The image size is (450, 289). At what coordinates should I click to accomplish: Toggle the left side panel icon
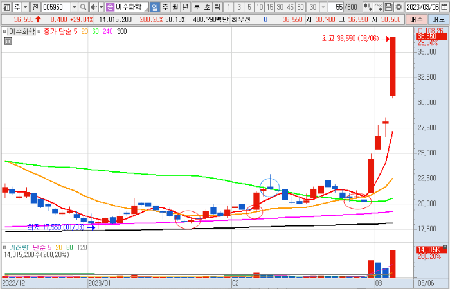point(6,6)
